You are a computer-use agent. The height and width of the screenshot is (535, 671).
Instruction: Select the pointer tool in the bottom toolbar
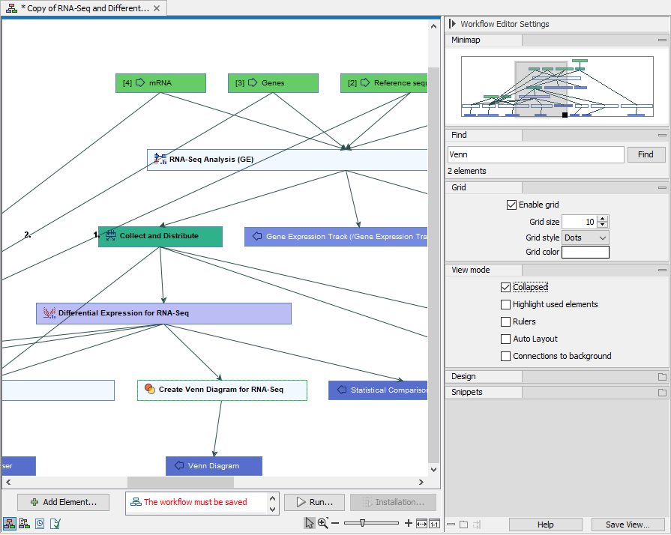tap(310, 523)
